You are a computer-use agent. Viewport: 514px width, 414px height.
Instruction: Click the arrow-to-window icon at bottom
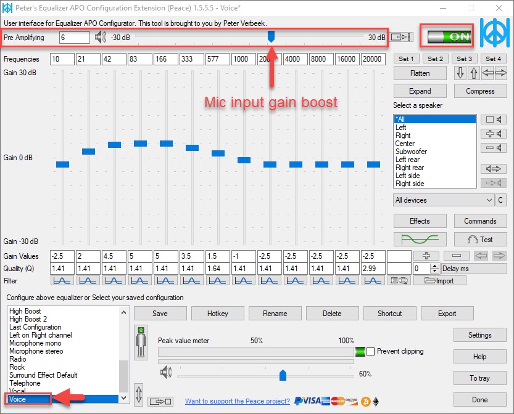(160, 401)
